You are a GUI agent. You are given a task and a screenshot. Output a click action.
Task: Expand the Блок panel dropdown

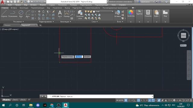pyautogui.click(x=120, y=22)
